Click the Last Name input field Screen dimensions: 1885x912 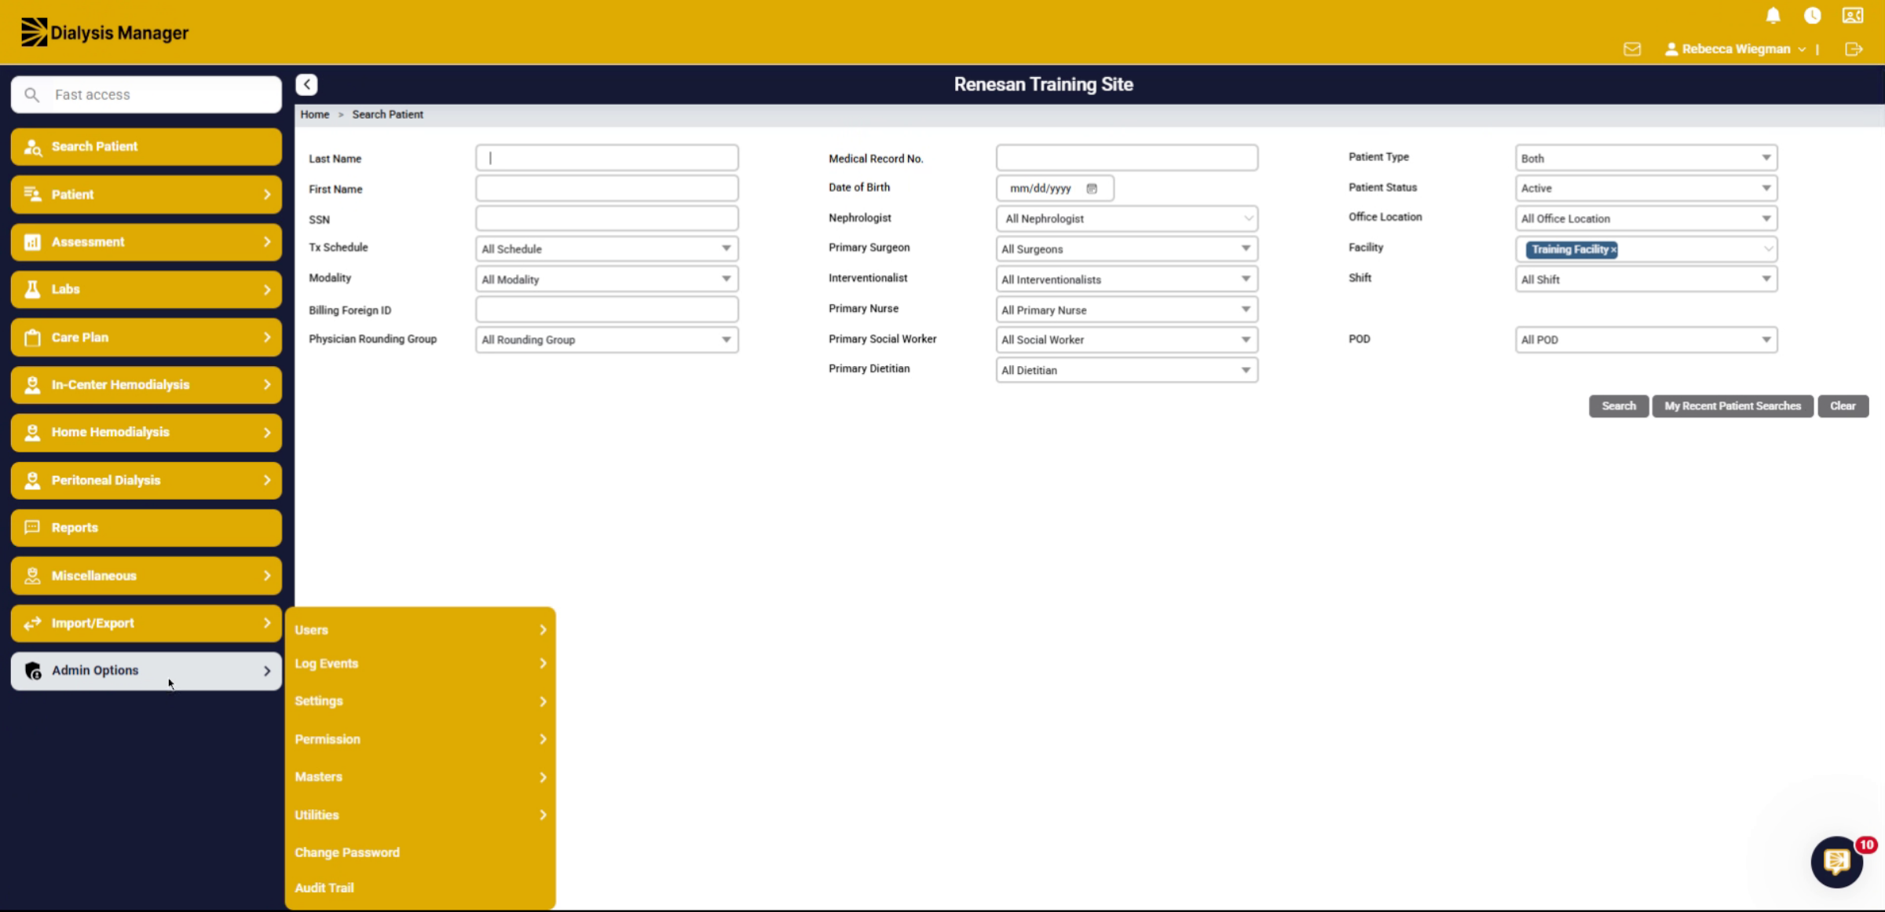(606, 158)
